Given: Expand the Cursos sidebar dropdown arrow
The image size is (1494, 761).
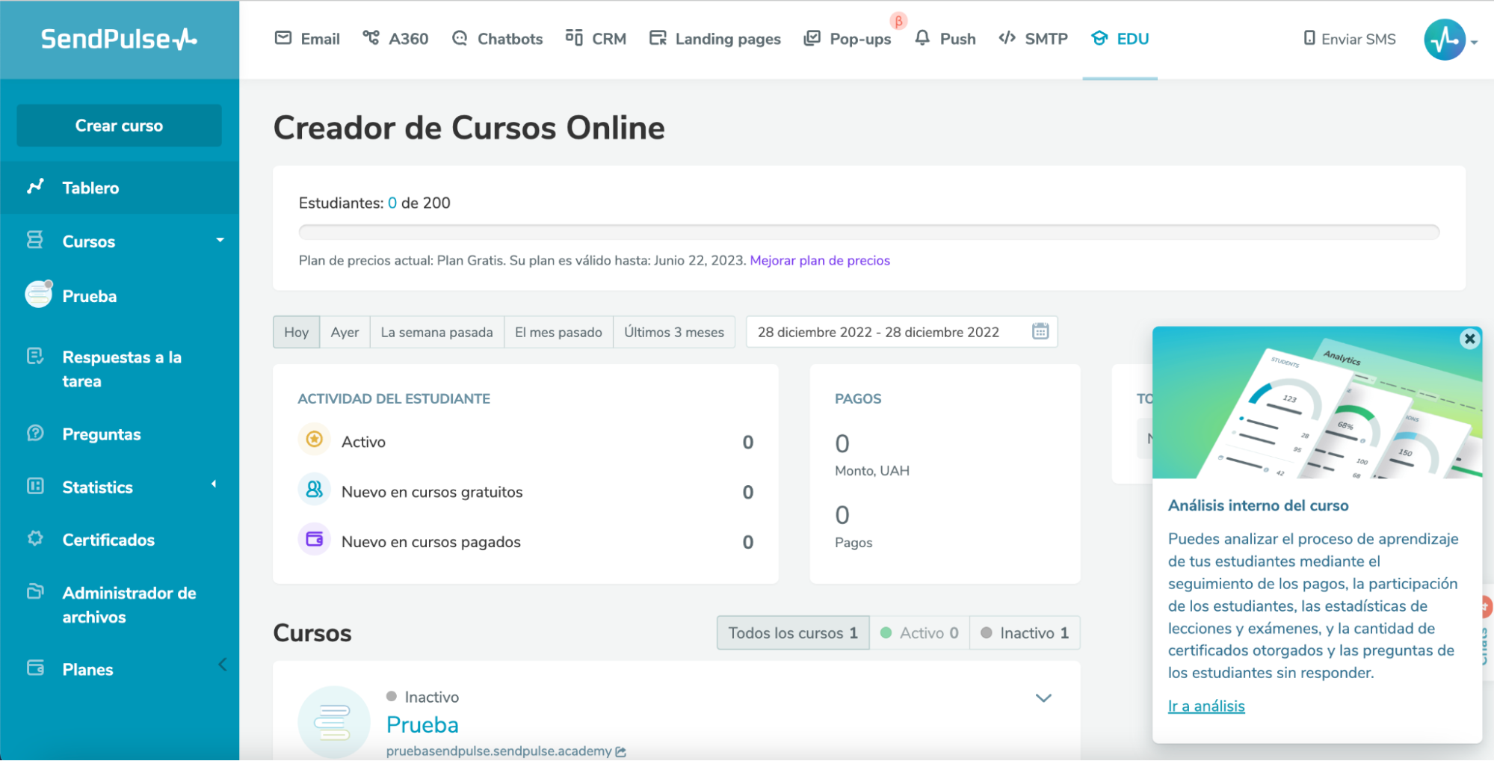Looking at the screenshot, I should pos(220,240).
